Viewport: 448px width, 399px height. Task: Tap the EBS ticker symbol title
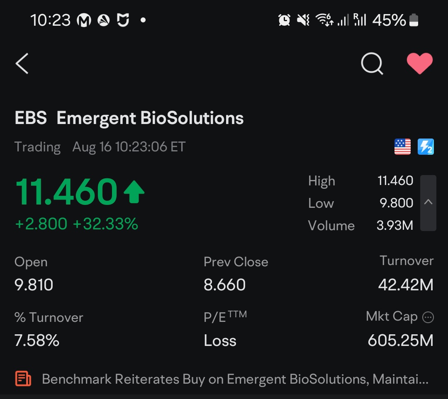point(31,118)
